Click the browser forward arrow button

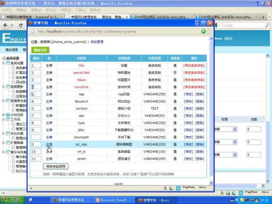coord(12,25)
